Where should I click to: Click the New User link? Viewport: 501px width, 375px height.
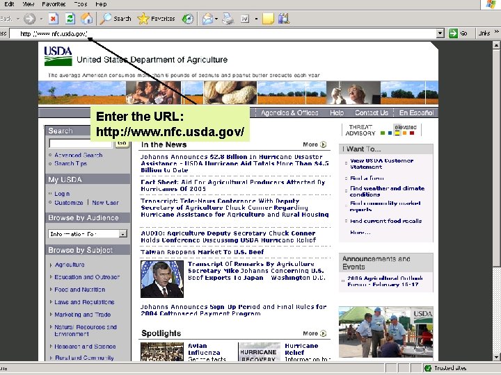[x=105, y=203]
